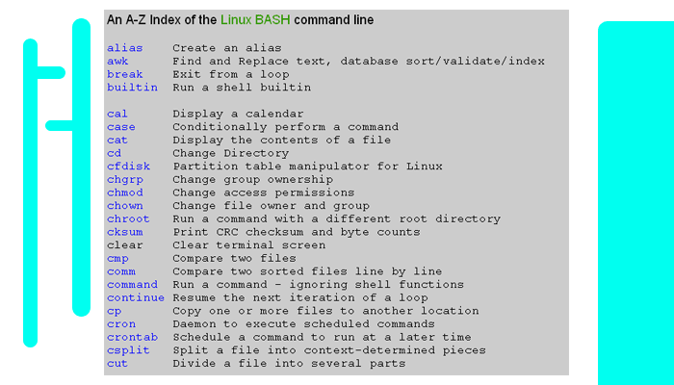The width and height of the screenshot is (674, 385).
Task: Follow the chgrp command link
Action: pyautogui.click(x=124, y=179)
